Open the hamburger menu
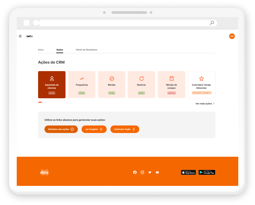Image resolution: width=255 pixels, height=205 pixels. (x=20, y=36)
